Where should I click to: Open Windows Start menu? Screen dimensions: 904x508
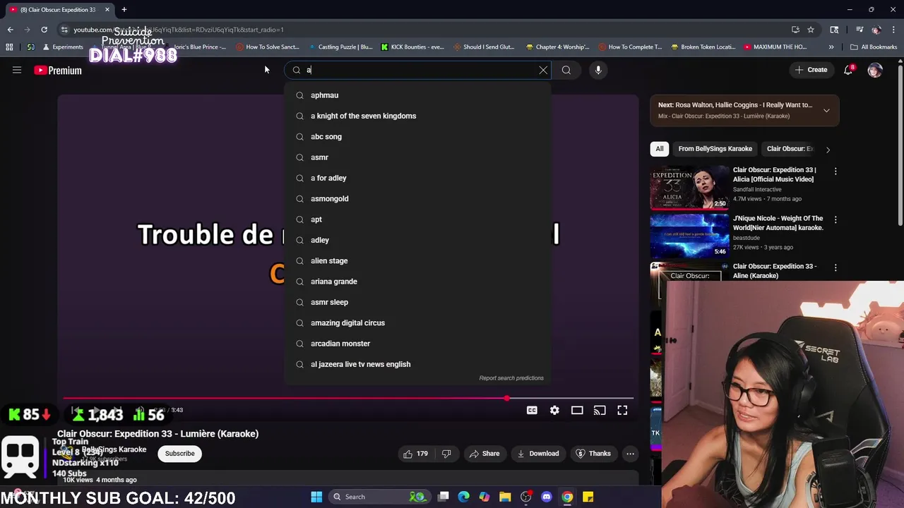(x=316, y=497)
